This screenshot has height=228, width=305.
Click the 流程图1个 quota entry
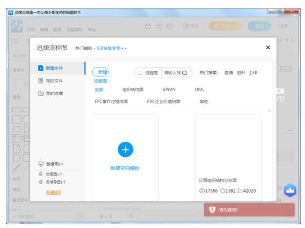(51, 174)
